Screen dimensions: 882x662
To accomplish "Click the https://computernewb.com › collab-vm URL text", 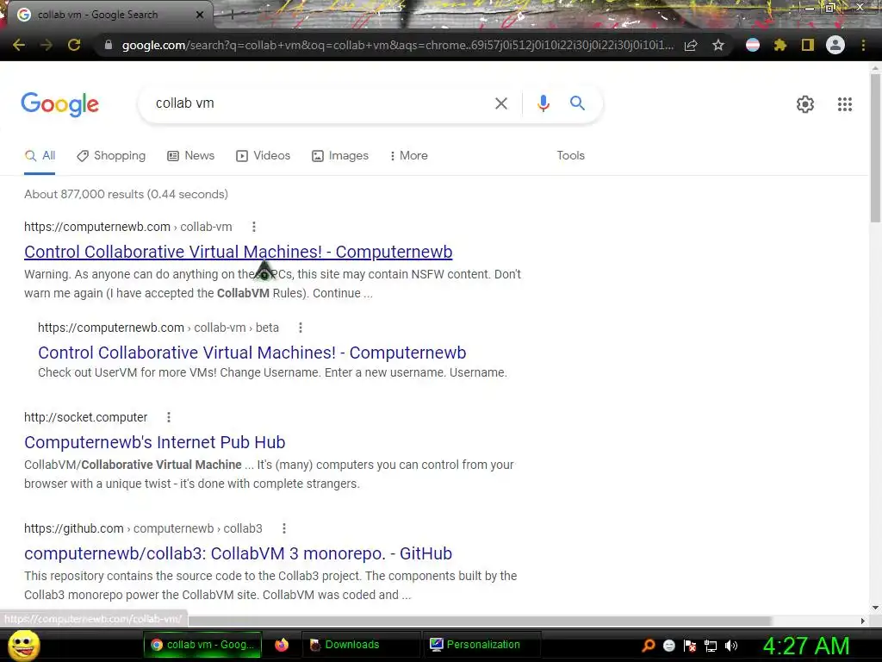I will tap(127, 227).
